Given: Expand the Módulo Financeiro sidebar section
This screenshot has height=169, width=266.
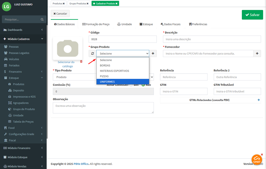Looking at the screenshot, I should (x=23, y=148).
